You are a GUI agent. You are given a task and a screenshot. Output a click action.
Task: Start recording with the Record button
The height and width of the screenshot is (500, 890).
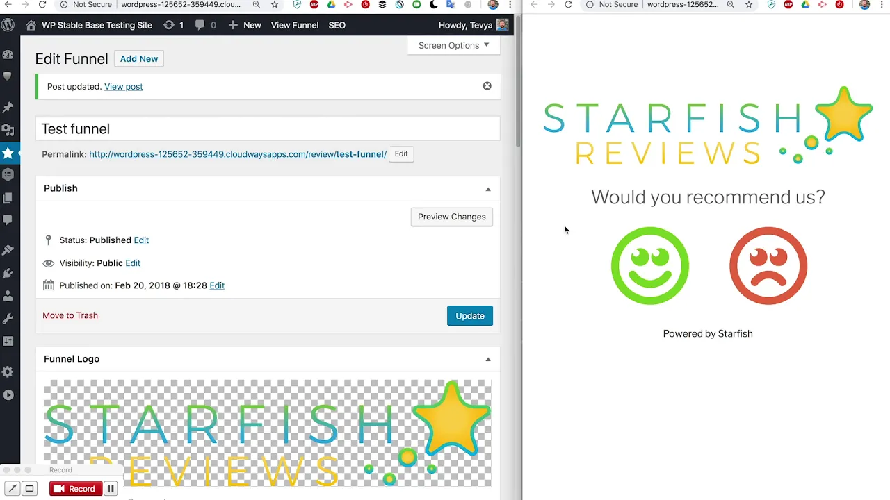(76, 489)
